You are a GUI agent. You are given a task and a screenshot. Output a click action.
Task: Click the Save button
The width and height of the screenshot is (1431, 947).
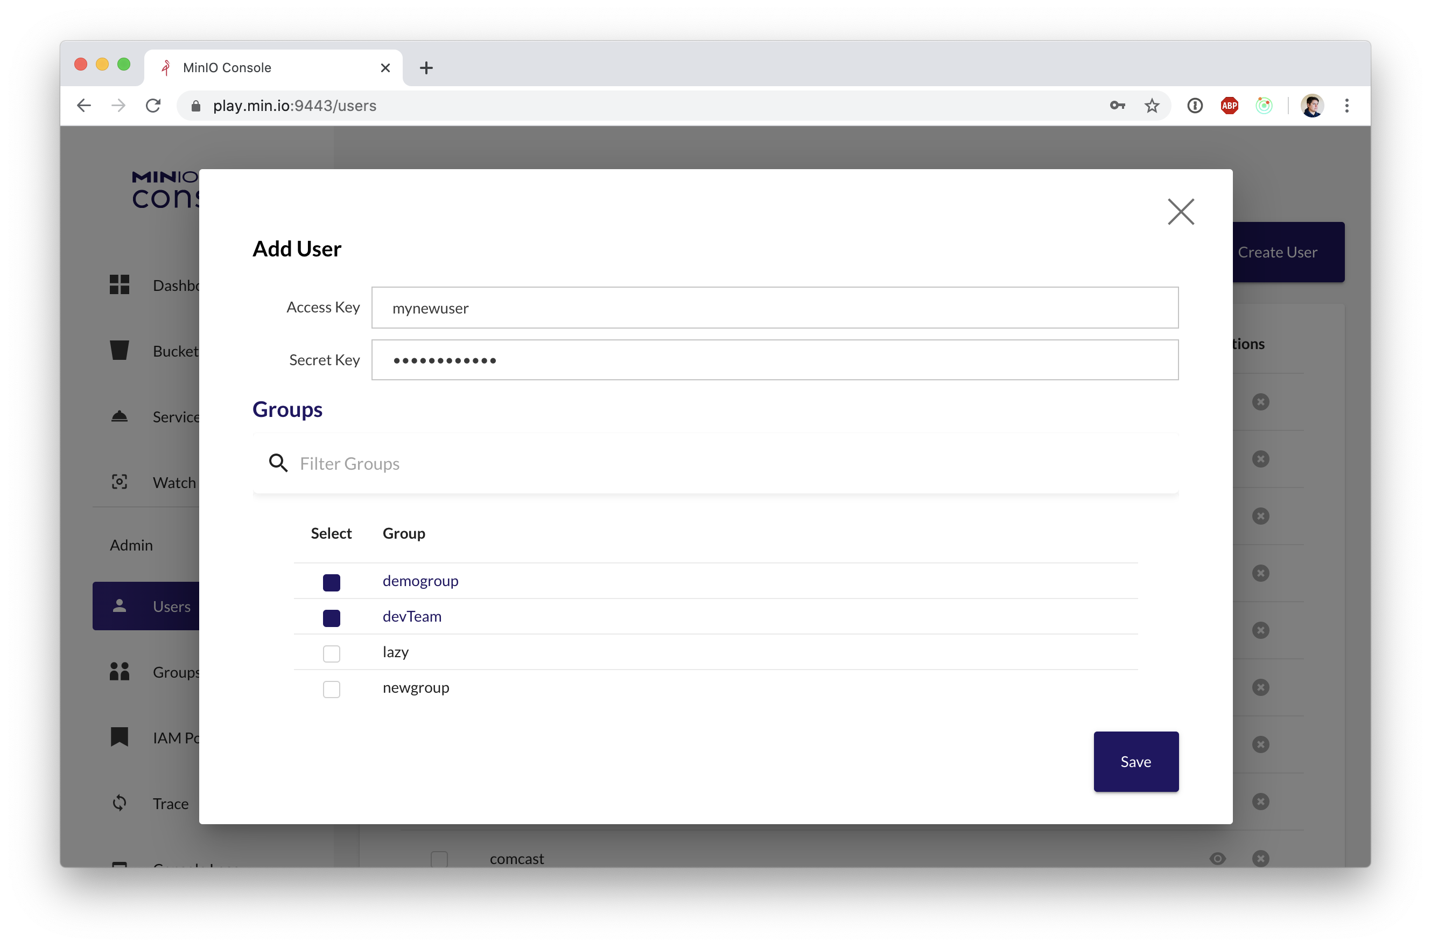(1135, 761)
